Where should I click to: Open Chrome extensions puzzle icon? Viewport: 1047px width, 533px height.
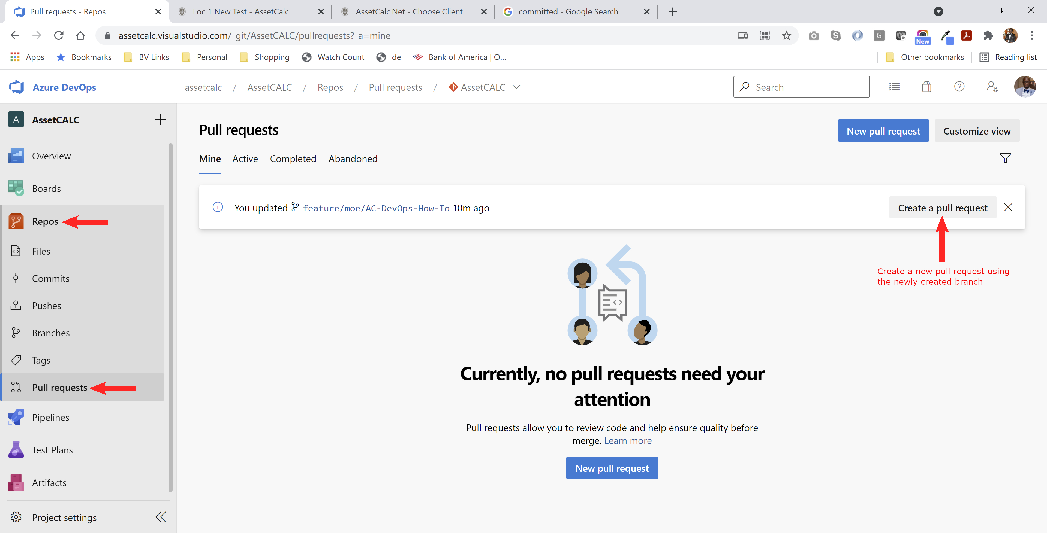click(988, 36)
